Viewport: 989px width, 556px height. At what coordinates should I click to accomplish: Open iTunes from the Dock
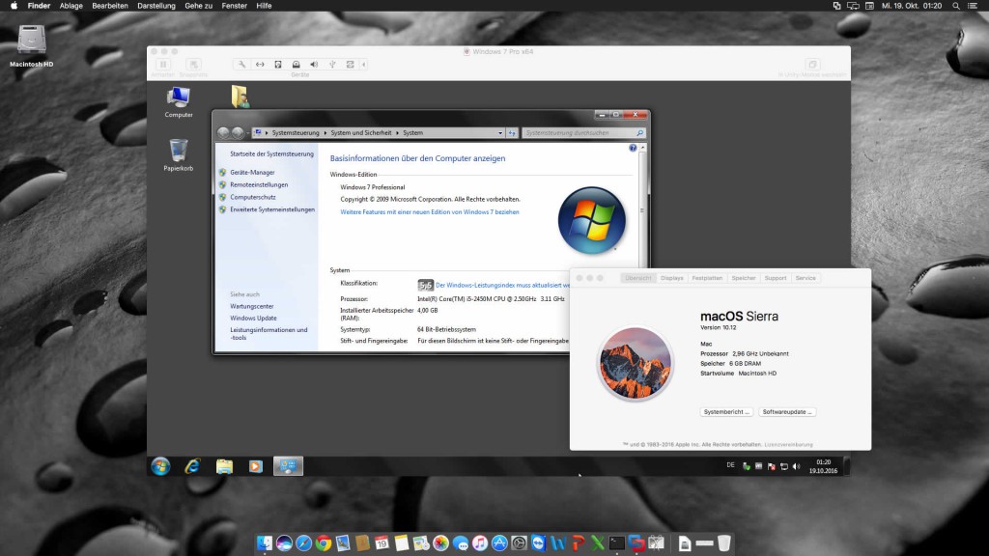[480, 542]
